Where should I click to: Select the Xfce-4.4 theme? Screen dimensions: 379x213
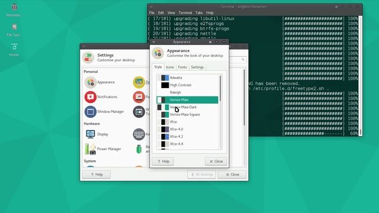pos(187,144)
